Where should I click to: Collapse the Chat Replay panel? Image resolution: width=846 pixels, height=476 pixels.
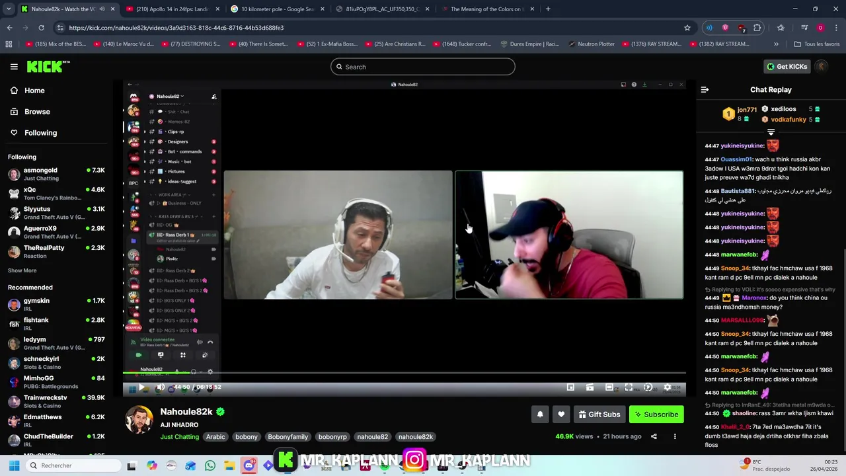705,90
